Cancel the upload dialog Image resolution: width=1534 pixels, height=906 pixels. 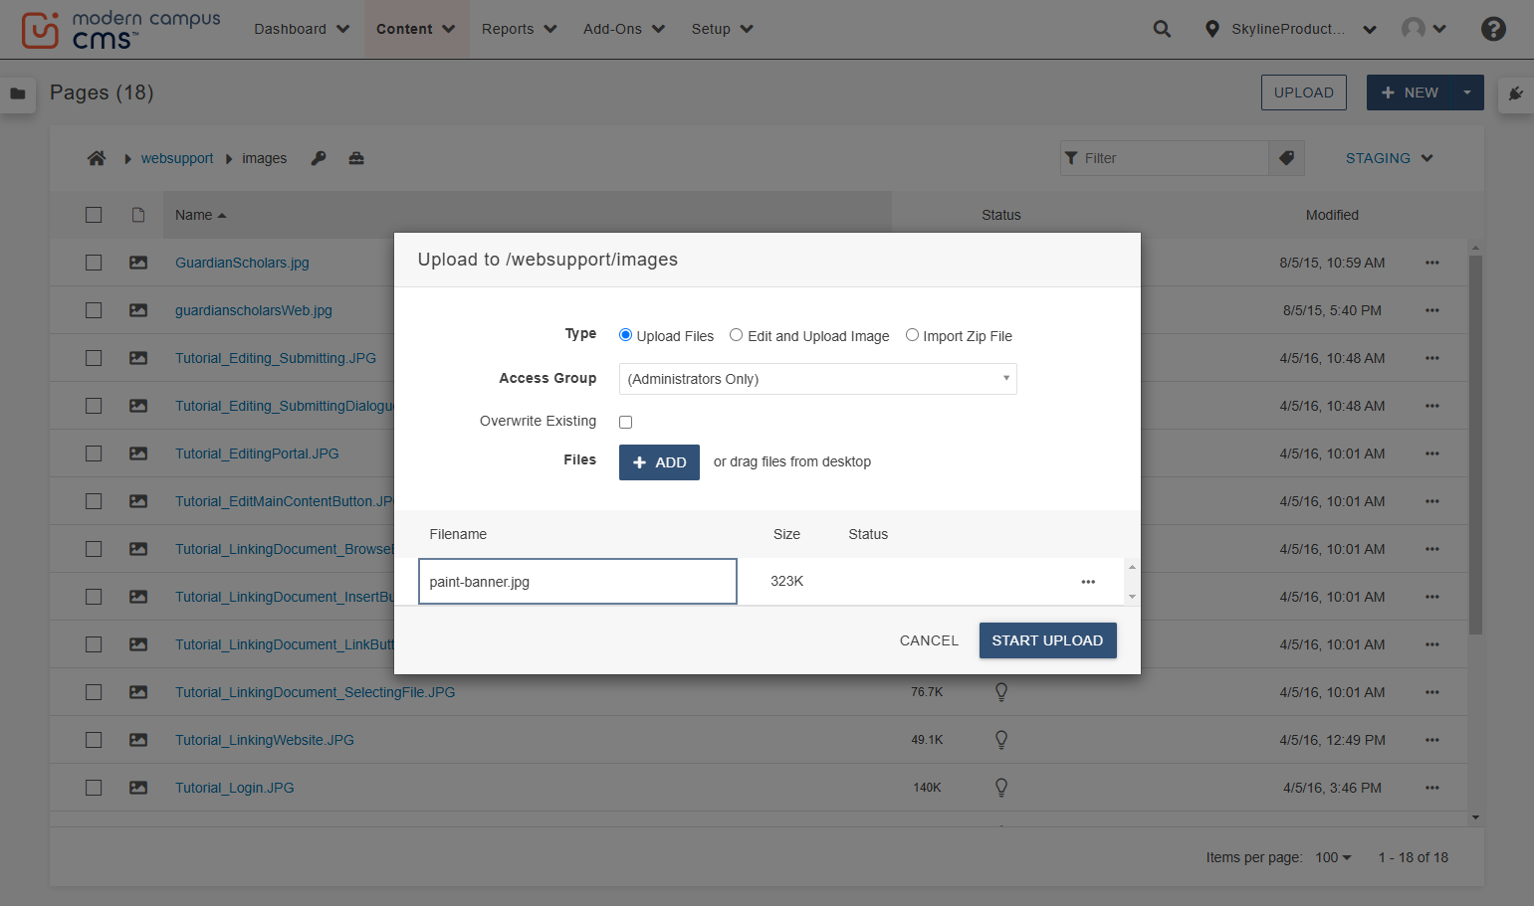[x=930, y=640]
